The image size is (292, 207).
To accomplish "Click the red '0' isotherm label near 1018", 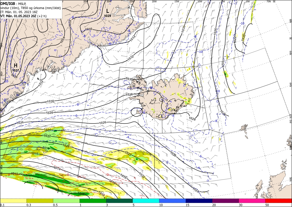I will pos(108,175).
